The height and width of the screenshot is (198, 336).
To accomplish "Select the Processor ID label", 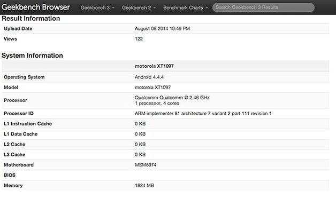I will pyautogui.click(x=19, y=114).
